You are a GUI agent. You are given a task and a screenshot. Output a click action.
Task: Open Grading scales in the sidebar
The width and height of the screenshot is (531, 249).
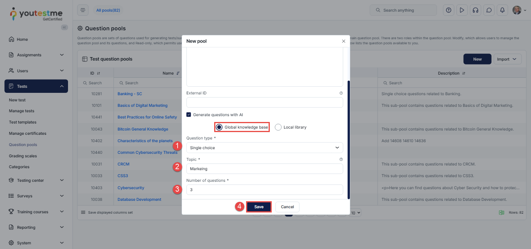tap(23, 156)
